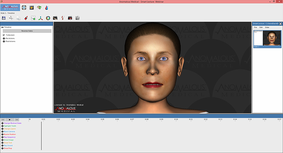Collapse the Timeline section in the left panel
The height and width of the screenshot is (153, 283).
tap(2, 27)
